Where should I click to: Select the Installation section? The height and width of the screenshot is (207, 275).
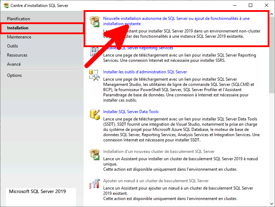(42, 28)
